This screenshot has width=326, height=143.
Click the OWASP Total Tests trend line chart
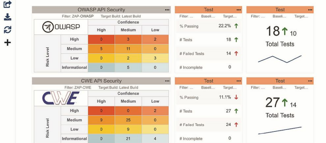[x=279, y=59]
